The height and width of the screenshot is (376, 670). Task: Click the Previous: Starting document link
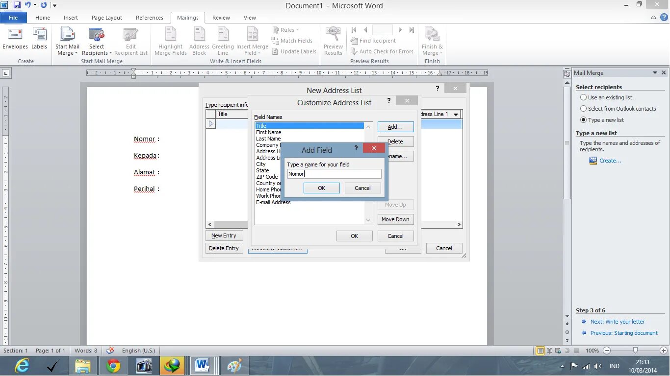coord(624,333)
